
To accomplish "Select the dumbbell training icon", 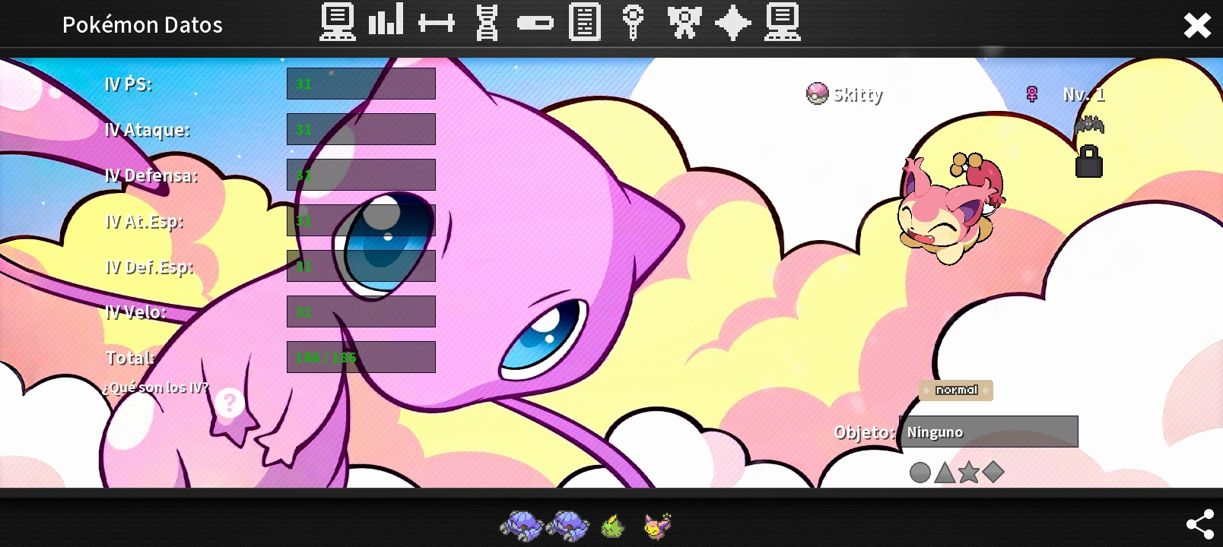I will [437, 23].
